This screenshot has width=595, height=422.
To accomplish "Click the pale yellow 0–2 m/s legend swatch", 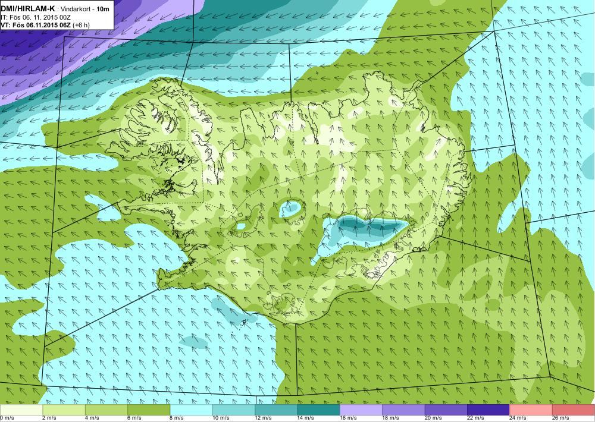I will 21,410.
